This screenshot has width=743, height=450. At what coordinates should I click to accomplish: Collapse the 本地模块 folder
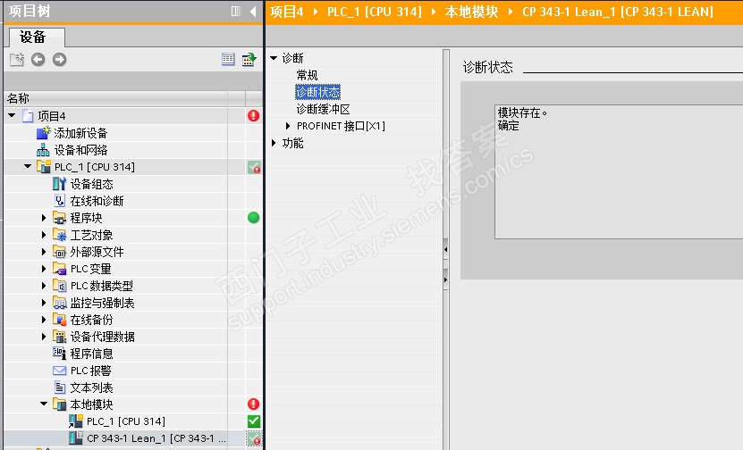pos(44,404)
